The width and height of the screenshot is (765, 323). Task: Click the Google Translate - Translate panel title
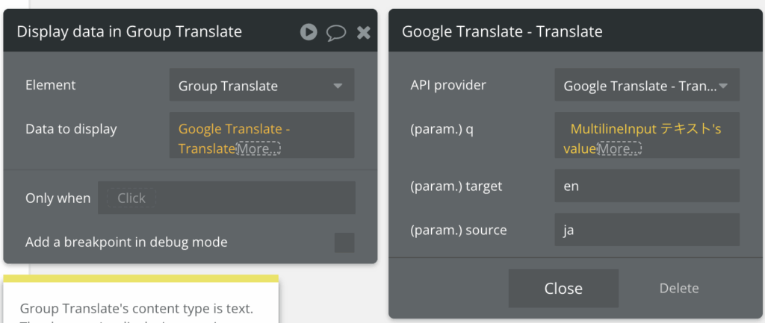(x=502, y=32)
